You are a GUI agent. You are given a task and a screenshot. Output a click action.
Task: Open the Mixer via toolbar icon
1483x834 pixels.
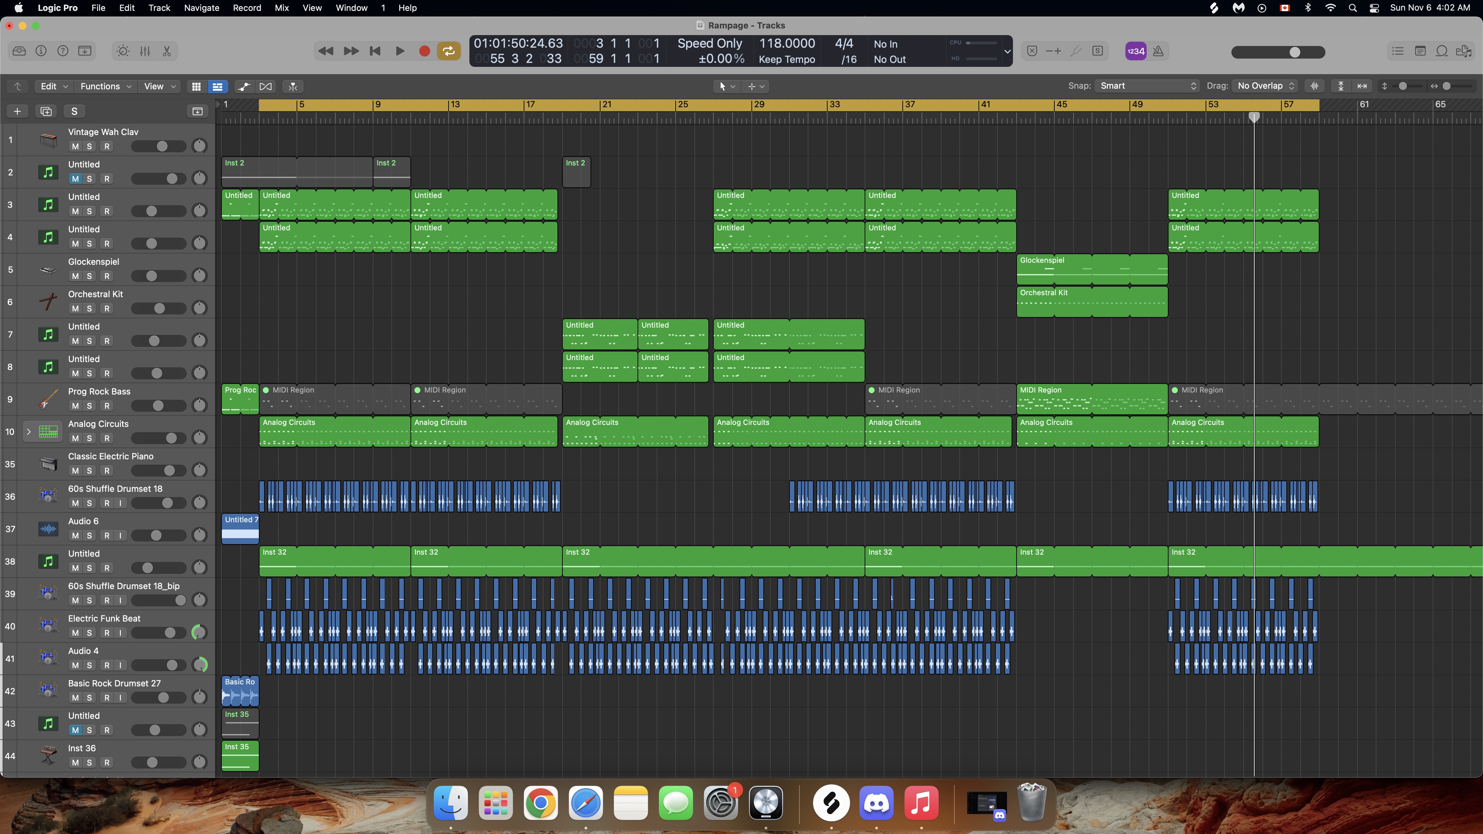point(145,51)
